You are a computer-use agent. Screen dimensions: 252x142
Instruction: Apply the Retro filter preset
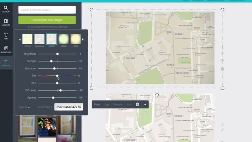tap(64, 39)
